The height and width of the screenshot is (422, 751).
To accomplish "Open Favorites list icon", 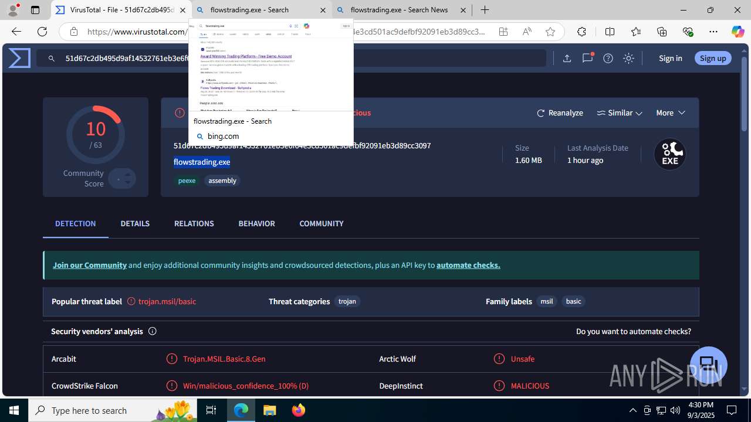I will [636, 32].
